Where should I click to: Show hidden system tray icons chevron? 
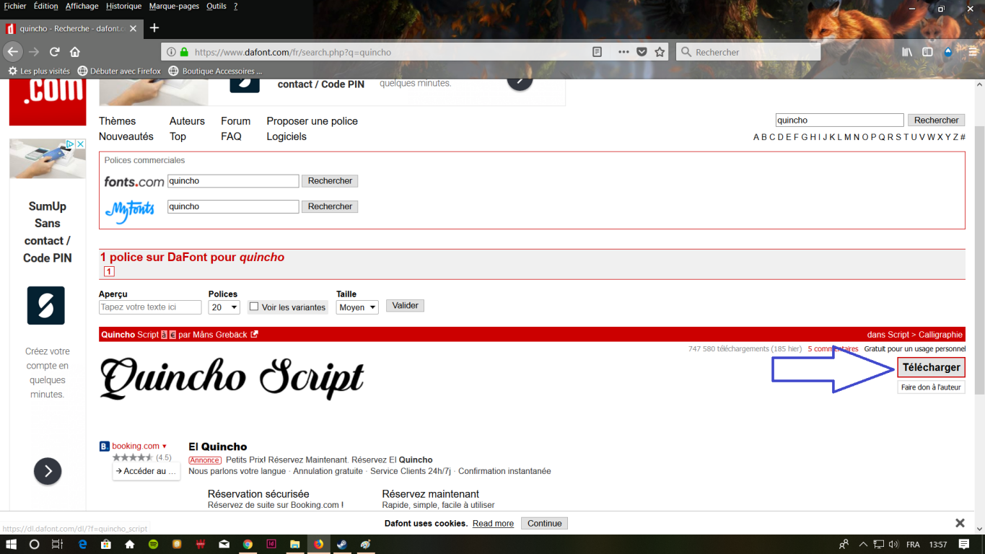[863, 545]
